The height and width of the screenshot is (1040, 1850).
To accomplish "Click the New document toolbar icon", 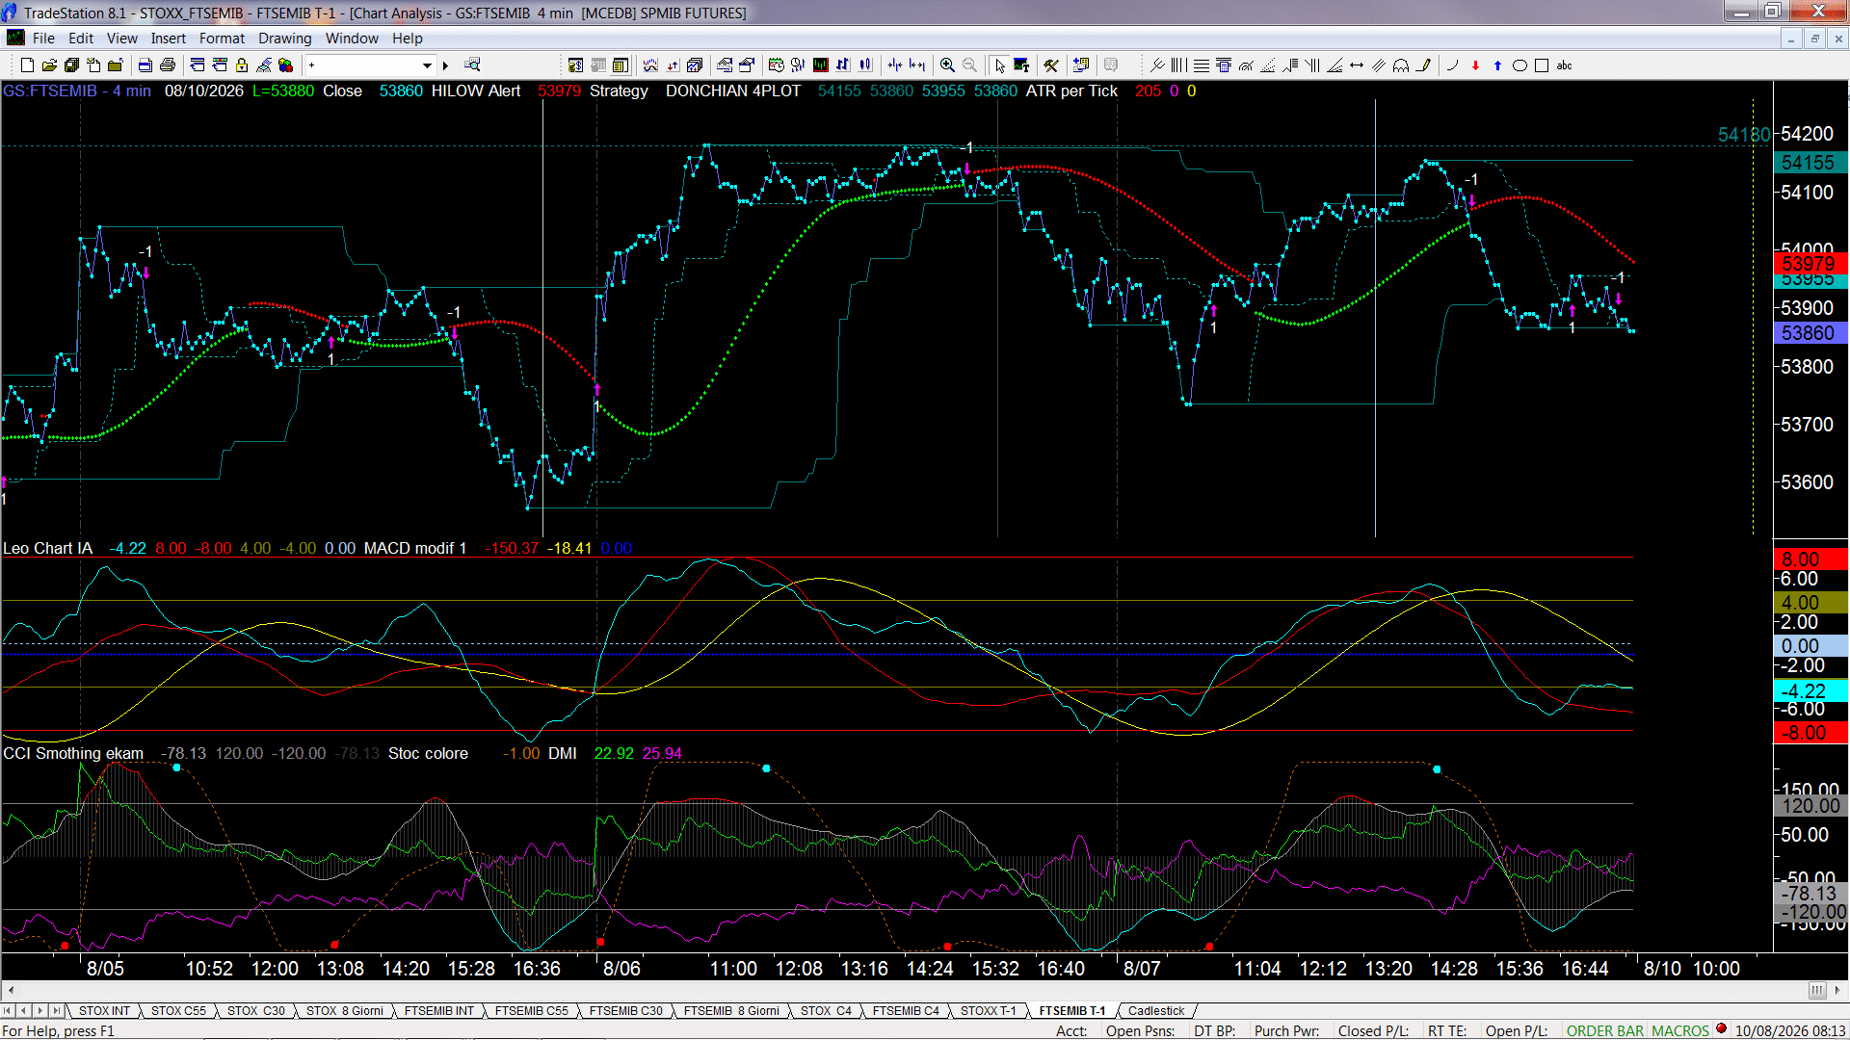I will 27,65.
